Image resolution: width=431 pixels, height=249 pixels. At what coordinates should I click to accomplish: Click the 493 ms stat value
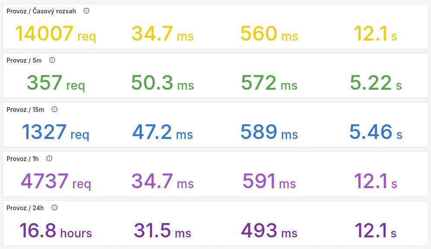pos(269,230)
